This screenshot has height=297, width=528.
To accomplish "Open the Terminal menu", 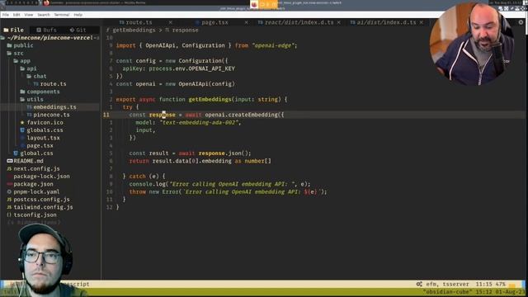I will click(x=62, y=15).
